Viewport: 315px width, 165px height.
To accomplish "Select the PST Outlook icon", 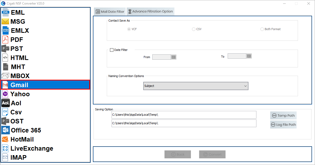I will 5,49.
